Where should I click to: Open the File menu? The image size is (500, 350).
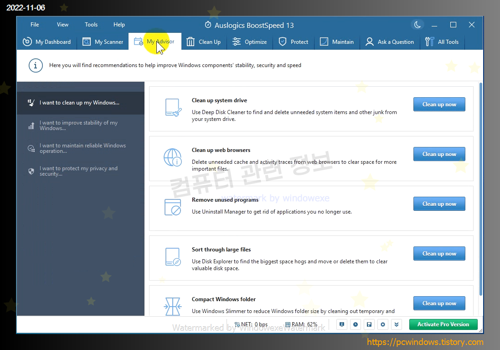pos(35,25)
